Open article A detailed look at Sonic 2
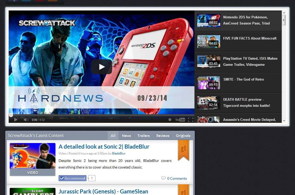This screenshot has height=195, width=295. point(104,147)
